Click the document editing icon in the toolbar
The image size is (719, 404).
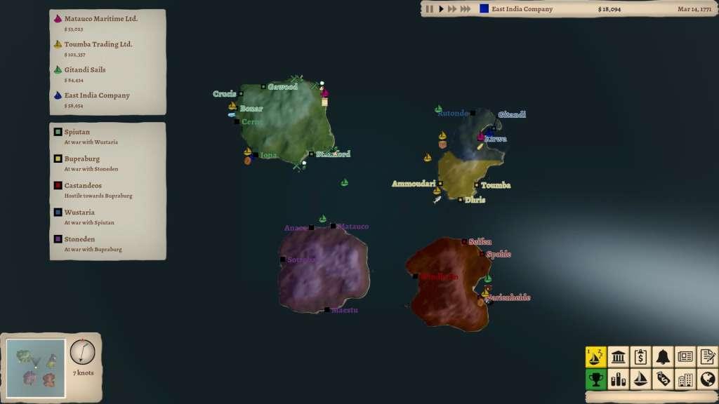click(707, 358)
